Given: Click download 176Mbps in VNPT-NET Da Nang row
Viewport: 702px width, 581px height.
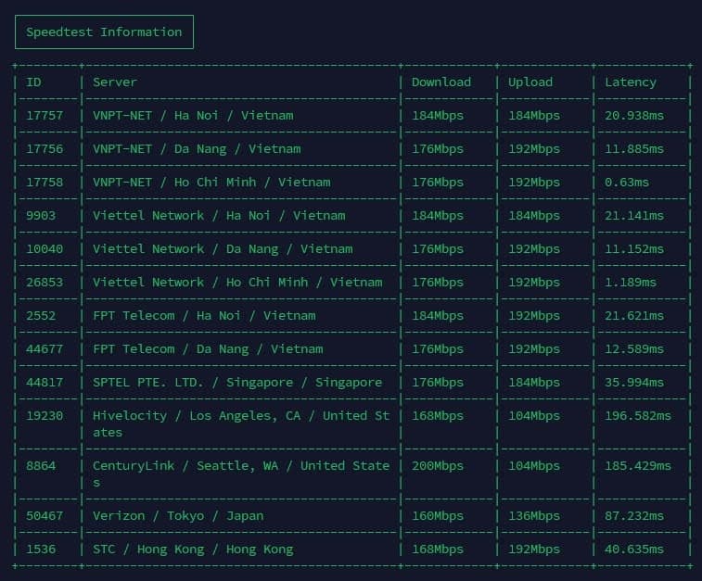Looking at the screenshot, I should 438,149.
